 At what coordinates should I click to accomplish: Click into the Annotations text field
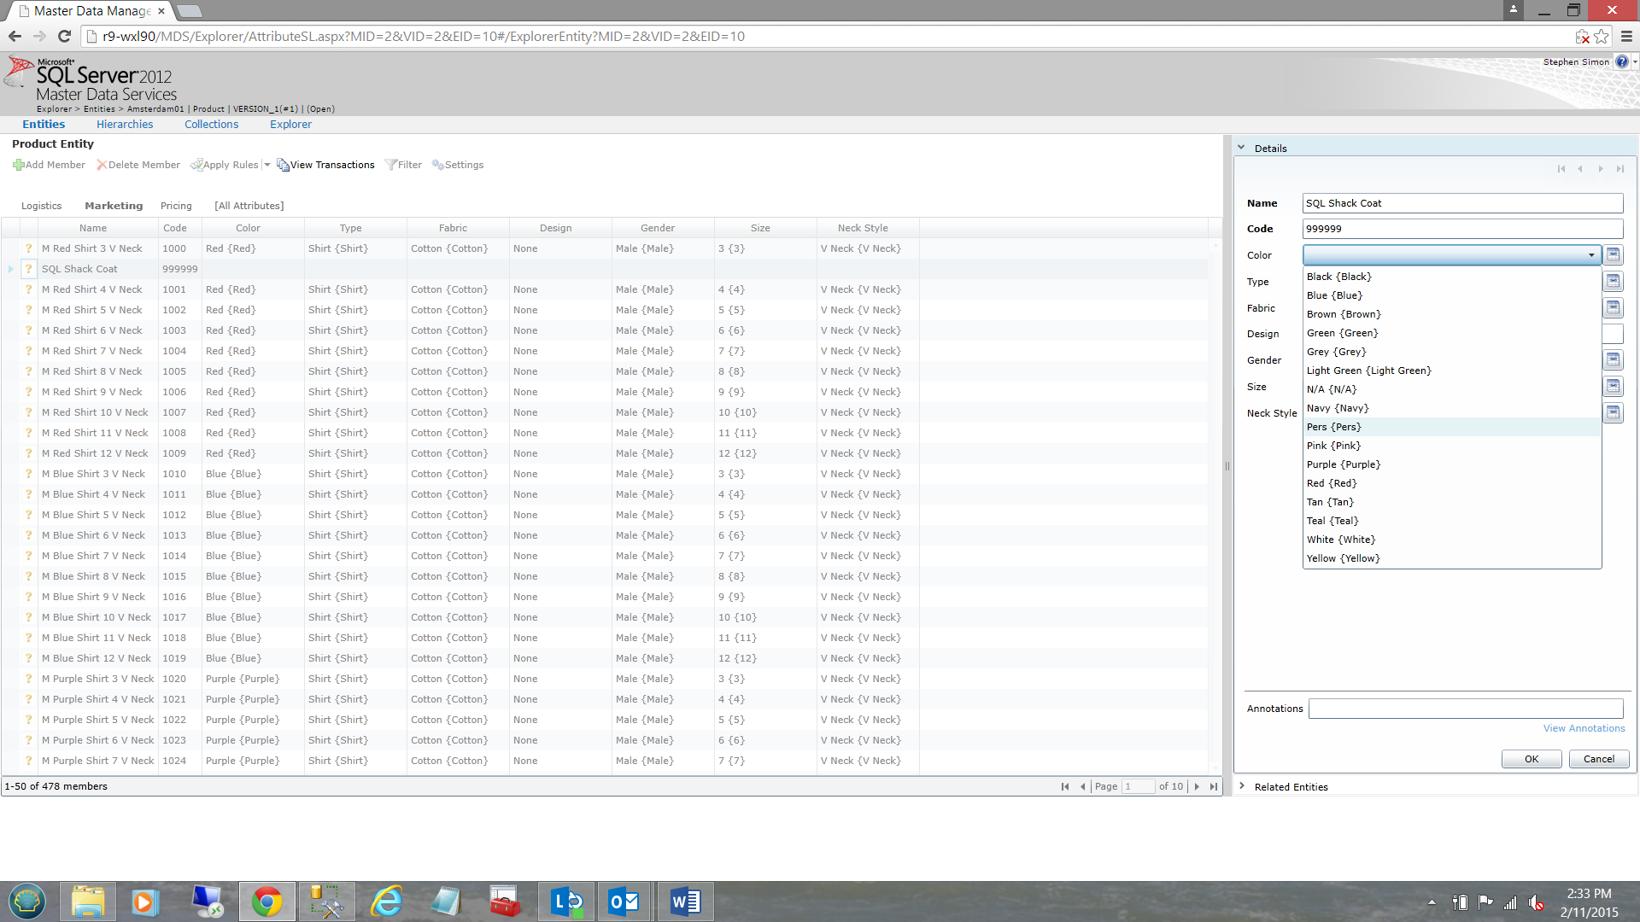pos(1465,709)
